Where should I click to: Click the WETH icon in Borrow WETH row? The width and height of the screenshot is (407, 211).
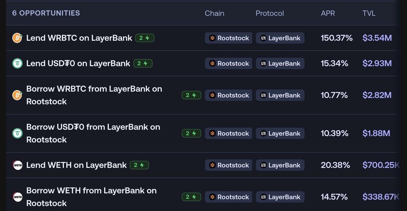[x=17, y=197]
